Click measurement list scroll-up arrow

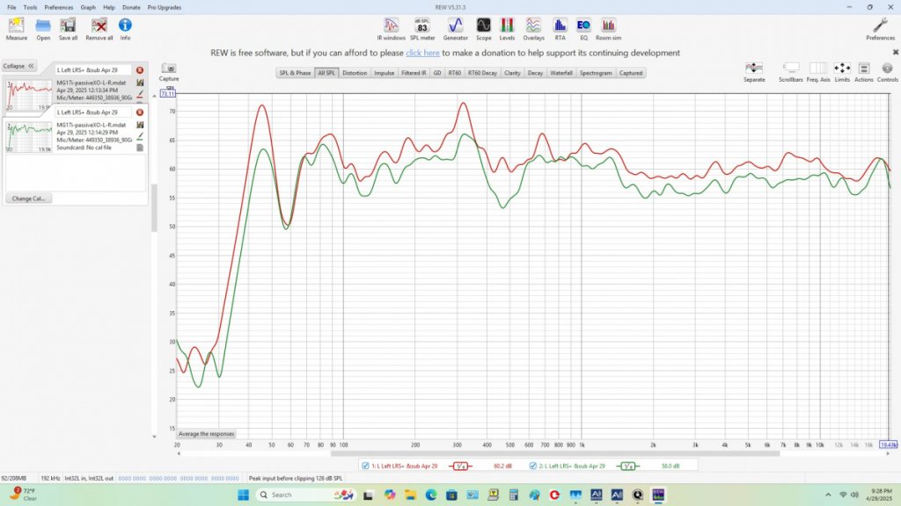(x=154, y=95)
